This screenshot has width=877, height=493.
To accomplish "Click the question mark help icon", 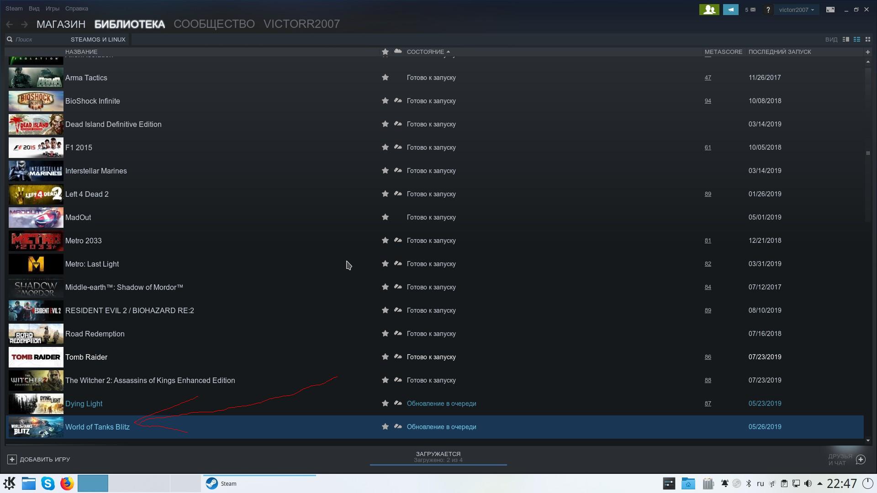I will click(768, 10).
